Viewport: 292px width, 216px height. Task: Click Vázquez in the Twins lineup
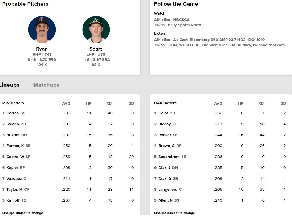click(14, 179)
